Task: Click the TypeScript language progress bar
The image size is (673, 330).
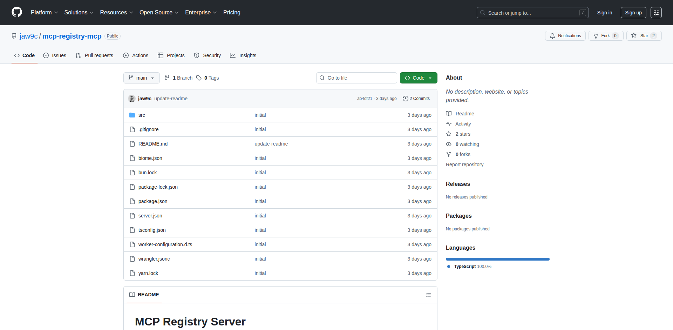Action: [497, 259]
